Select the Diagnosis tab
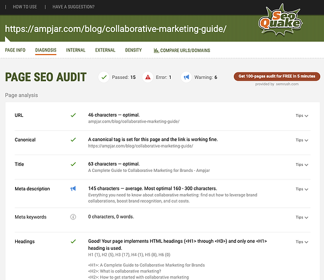The image size is (324, 280). coord(46,50)
